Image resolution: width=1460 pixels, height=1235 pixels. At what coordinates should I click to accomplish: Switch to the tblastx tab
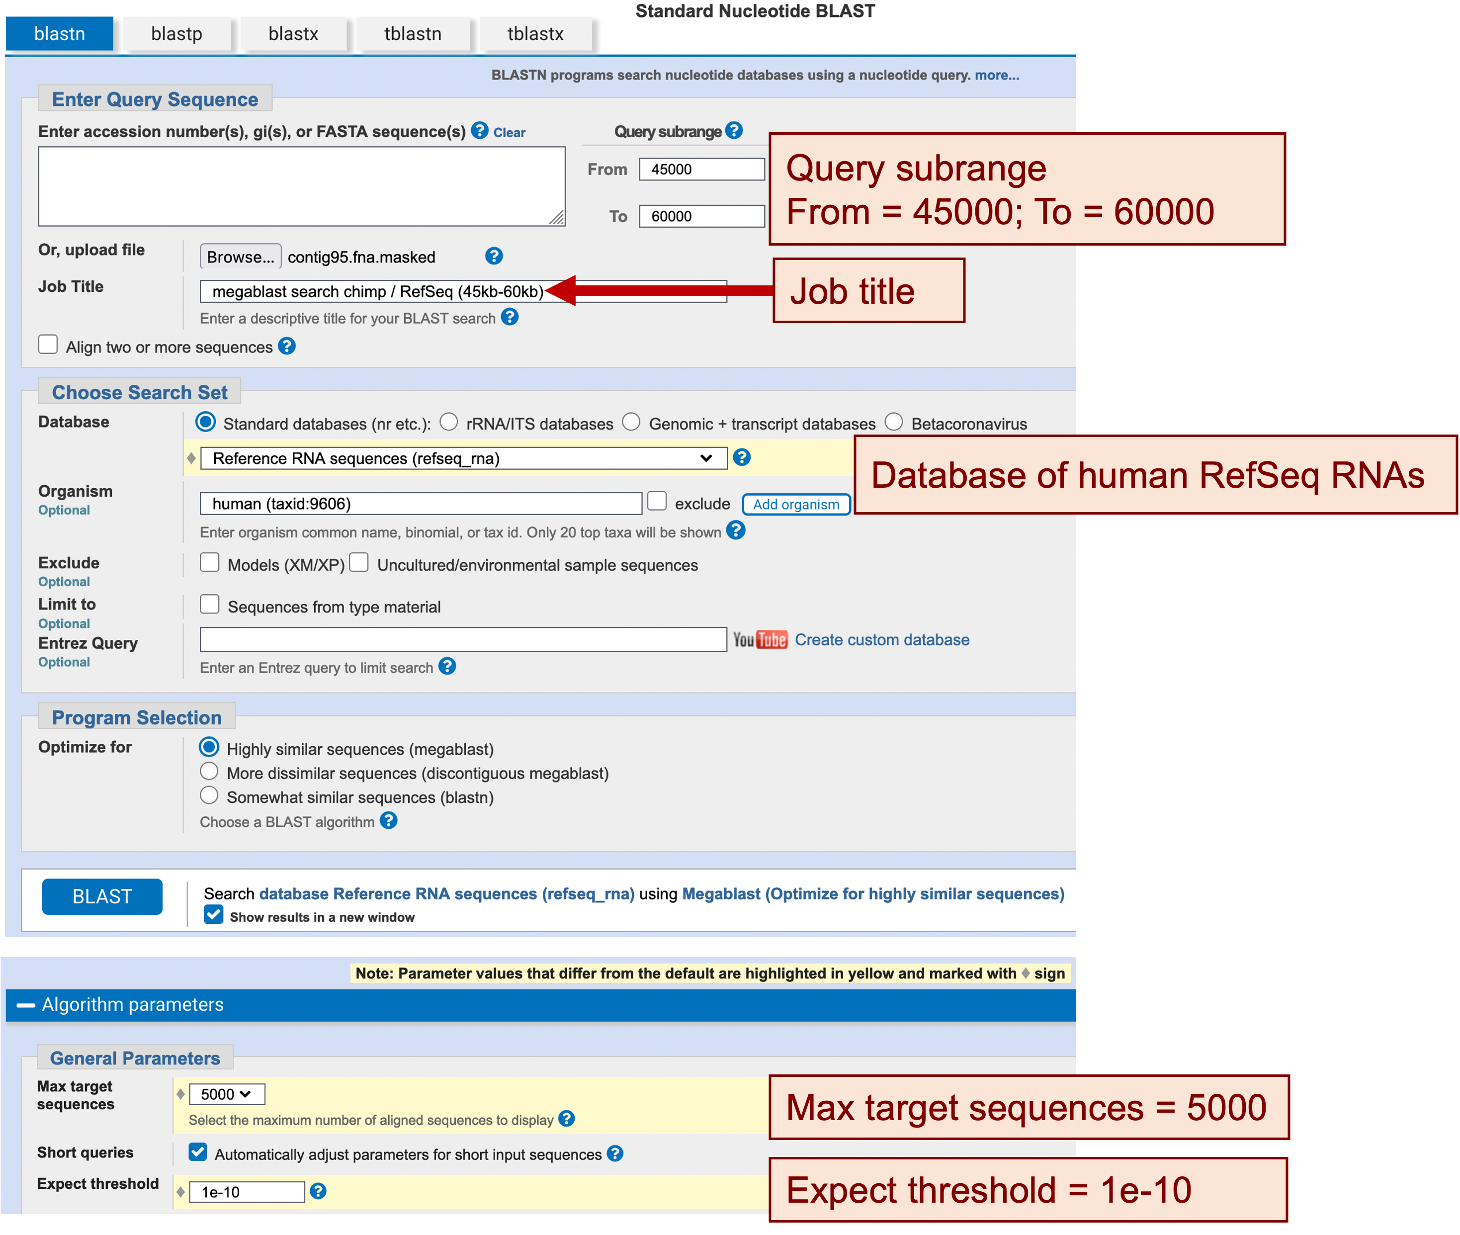coord(535,34)
